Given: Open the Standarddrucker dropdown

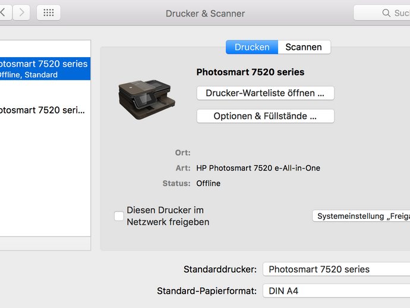Looking at the screenshot, I should (x=336, y=269).
